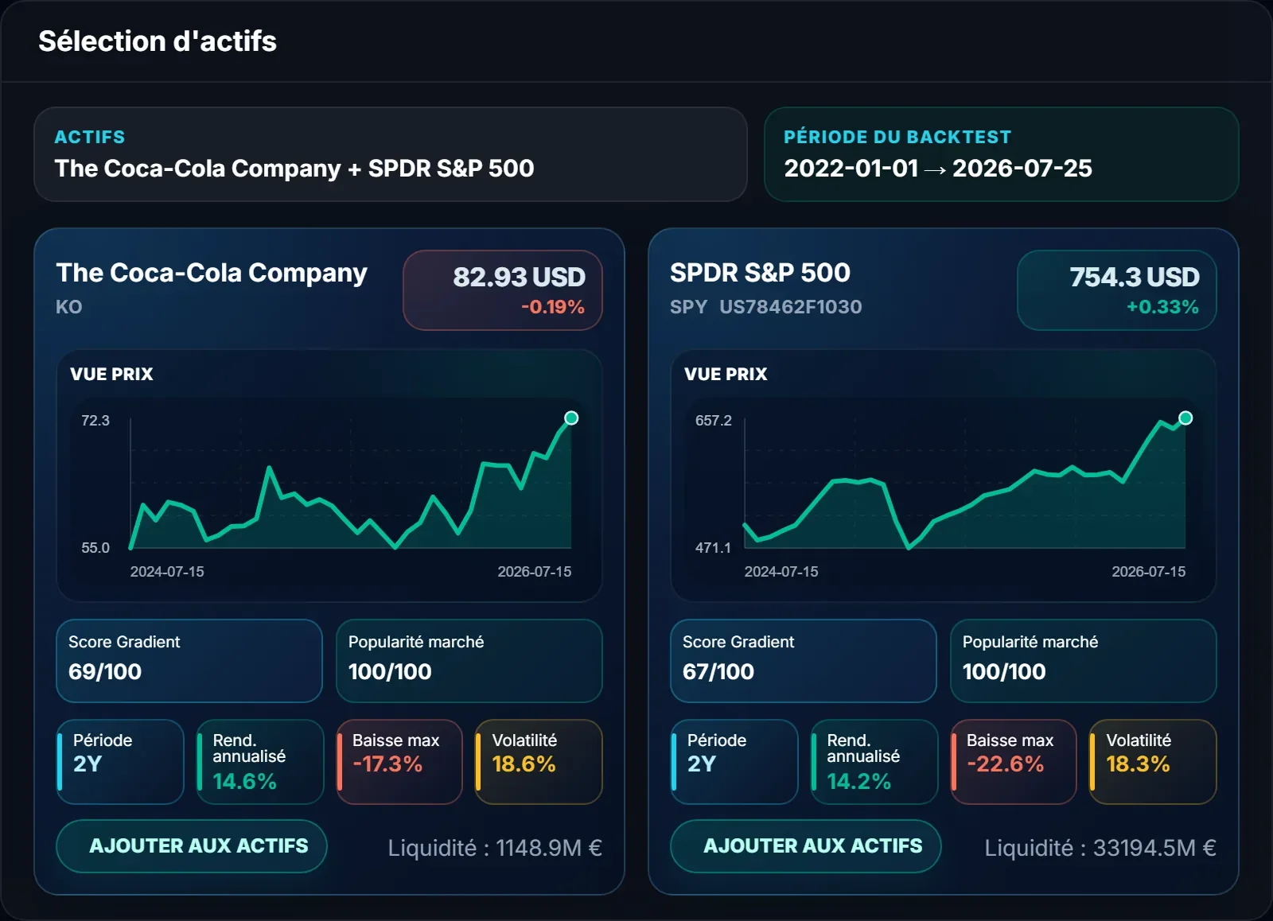The height and width of the screenshot is (921, 1273).
Task: Add The Coca-Cola Company to assets
Action: tap(192, 845)
